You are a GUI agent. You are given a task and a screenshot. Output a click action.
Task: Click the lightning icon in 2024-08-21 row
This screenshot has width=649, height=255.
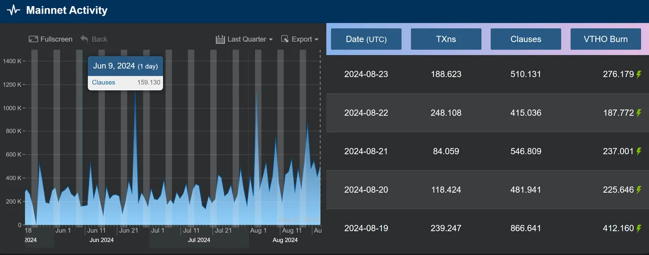(639, 152)
